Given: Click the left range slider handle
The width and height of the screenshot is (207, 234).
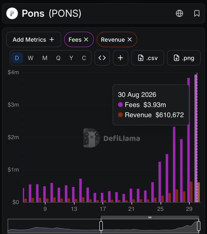Looking at the screenshot, I should 101,226.
